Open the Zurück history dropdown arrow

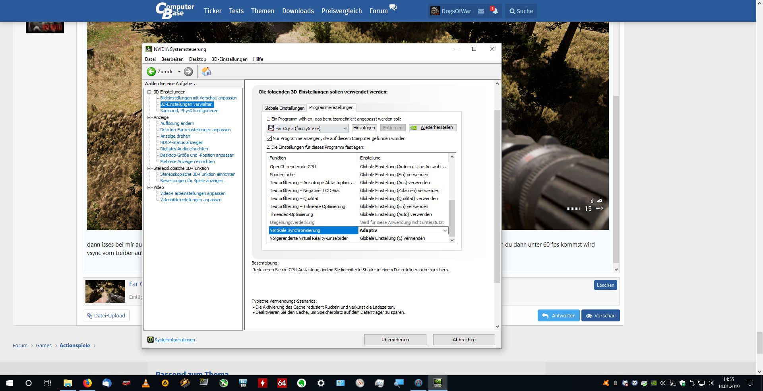[x=179, y=72]
